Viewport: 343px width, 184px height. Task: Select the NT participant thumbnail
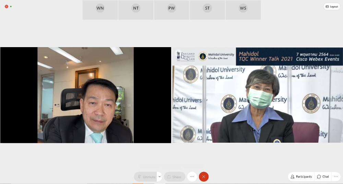(136, 10)
